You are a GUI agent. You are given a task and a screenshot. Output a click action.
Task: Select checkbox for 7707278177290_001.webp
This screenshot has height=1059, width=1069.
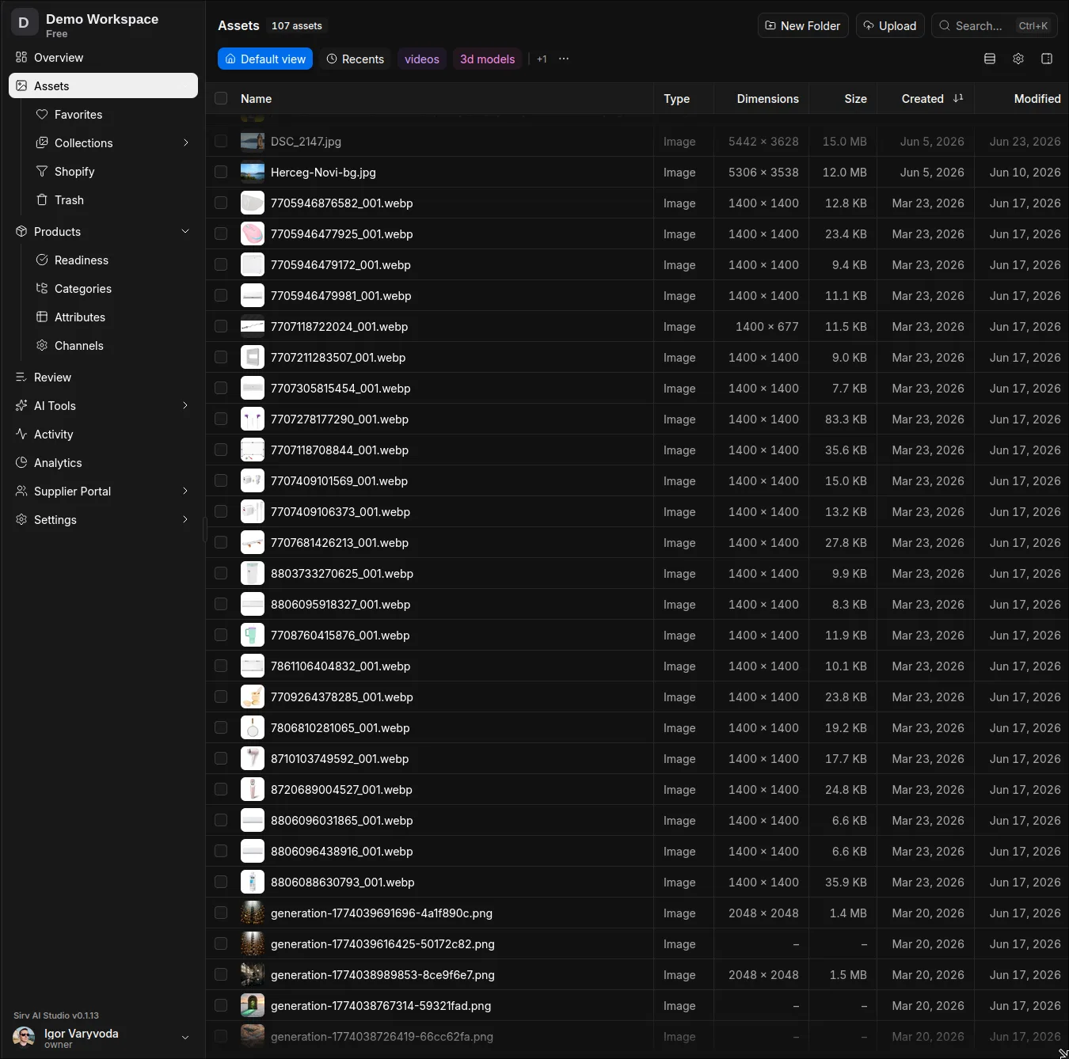(x=221, y=419)
